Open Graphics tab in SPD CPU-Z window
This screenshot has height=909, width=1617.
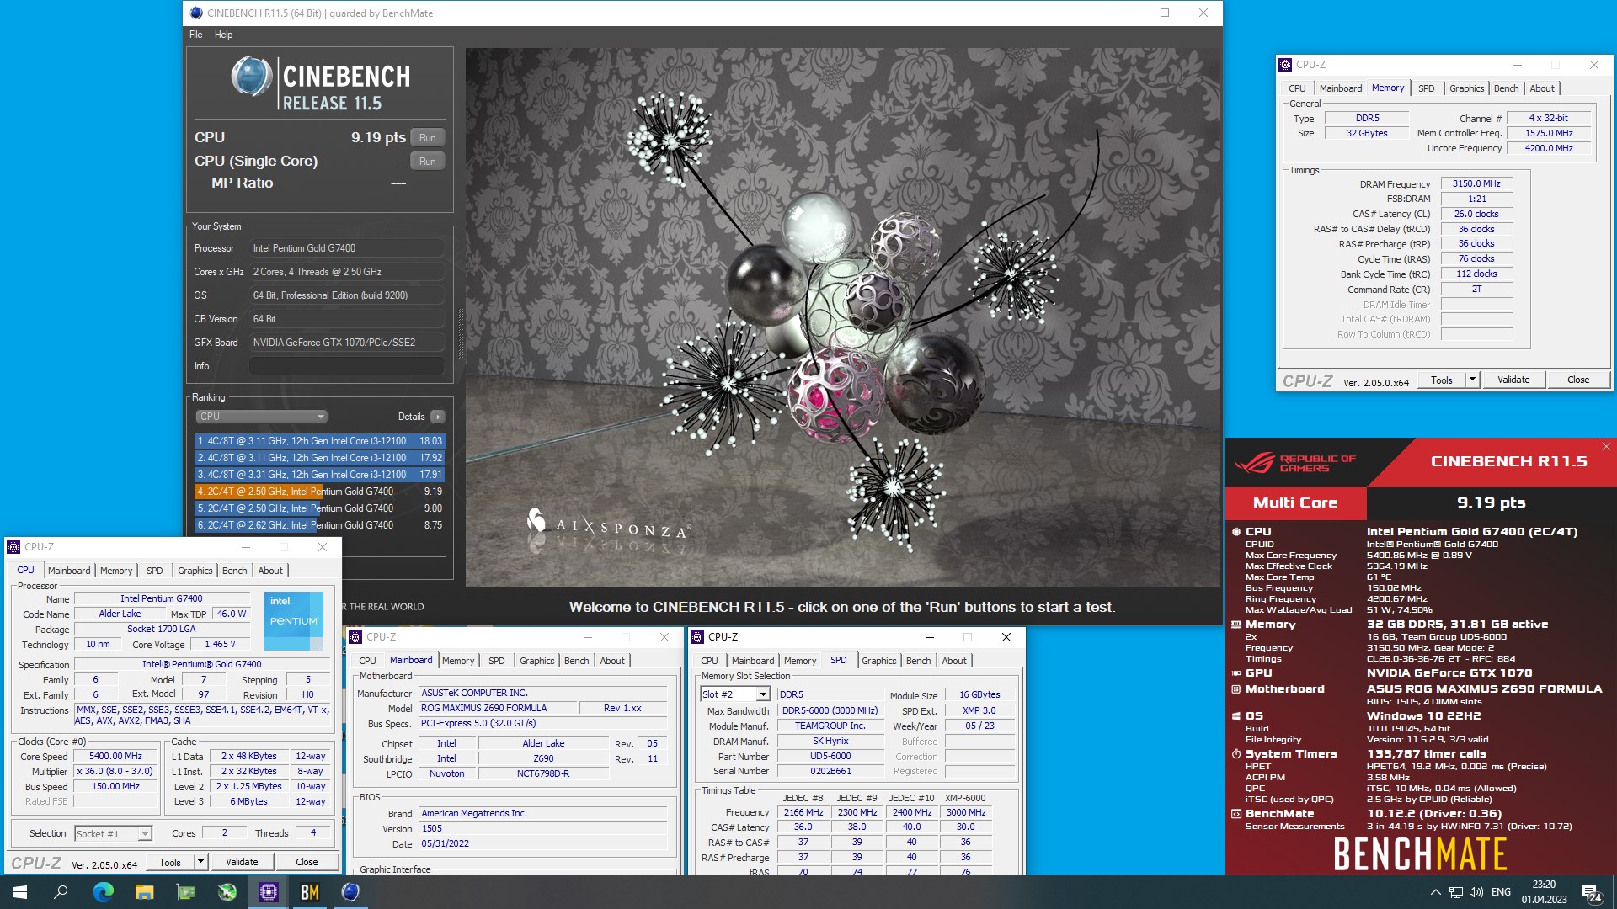pyautogui.click(x=878, y=661)
